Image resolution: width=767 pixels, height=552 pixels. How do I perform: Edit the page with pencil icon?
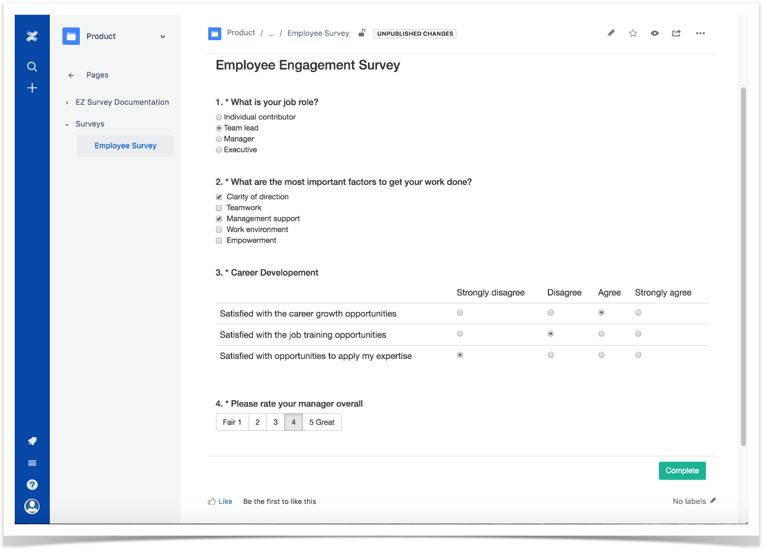[x=611, y=33]
